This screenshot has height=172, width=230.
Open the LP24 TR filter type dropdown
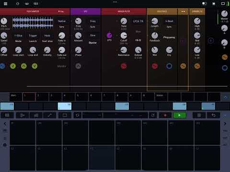(138, 21)
